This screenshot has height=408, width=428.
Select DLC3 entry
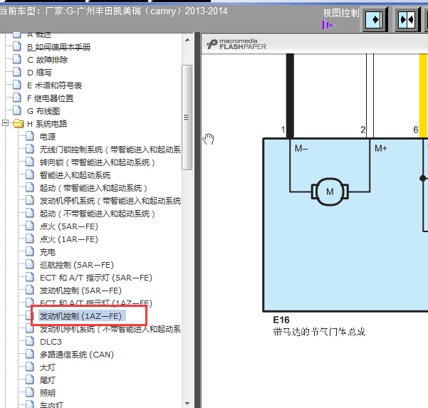[x=51, y=342]
